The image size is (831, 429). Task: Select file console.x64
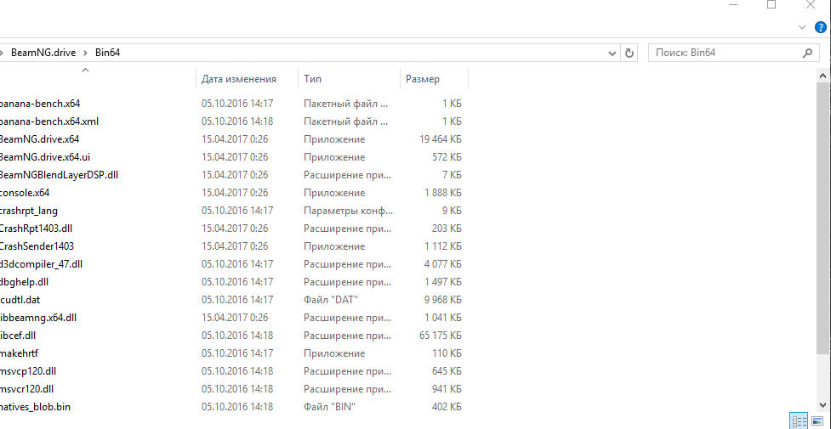tap(25, 193)
